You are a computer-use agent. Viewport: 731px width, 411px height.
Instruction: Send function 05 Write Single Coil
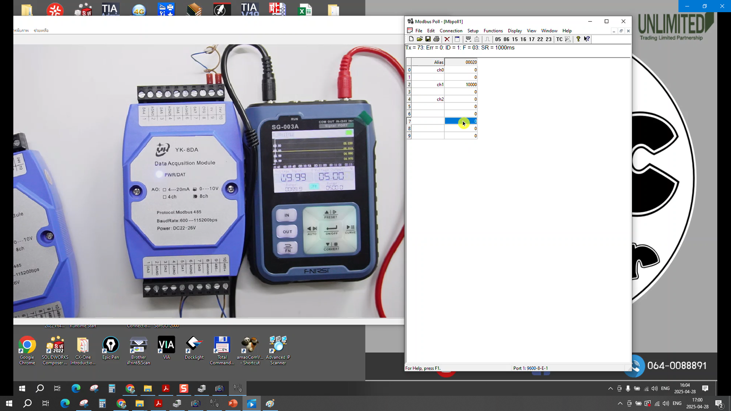click(498, 39)
